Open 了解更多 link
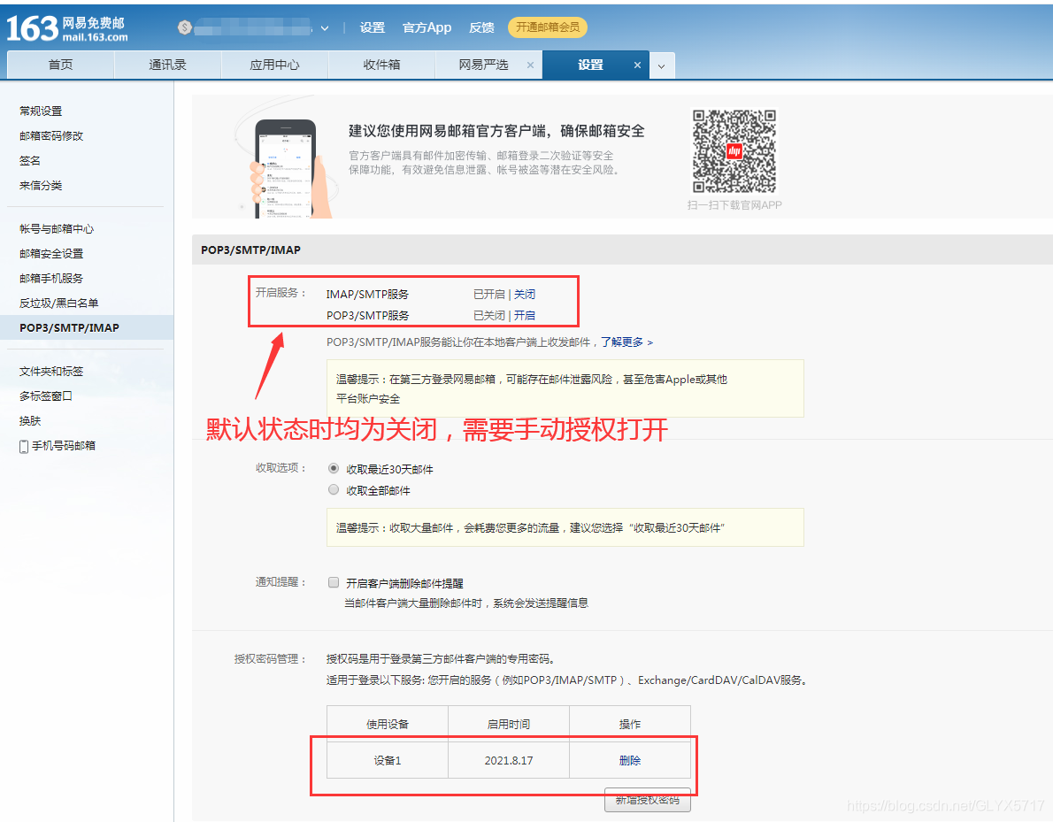1053x822 pixels. (626, 342)
